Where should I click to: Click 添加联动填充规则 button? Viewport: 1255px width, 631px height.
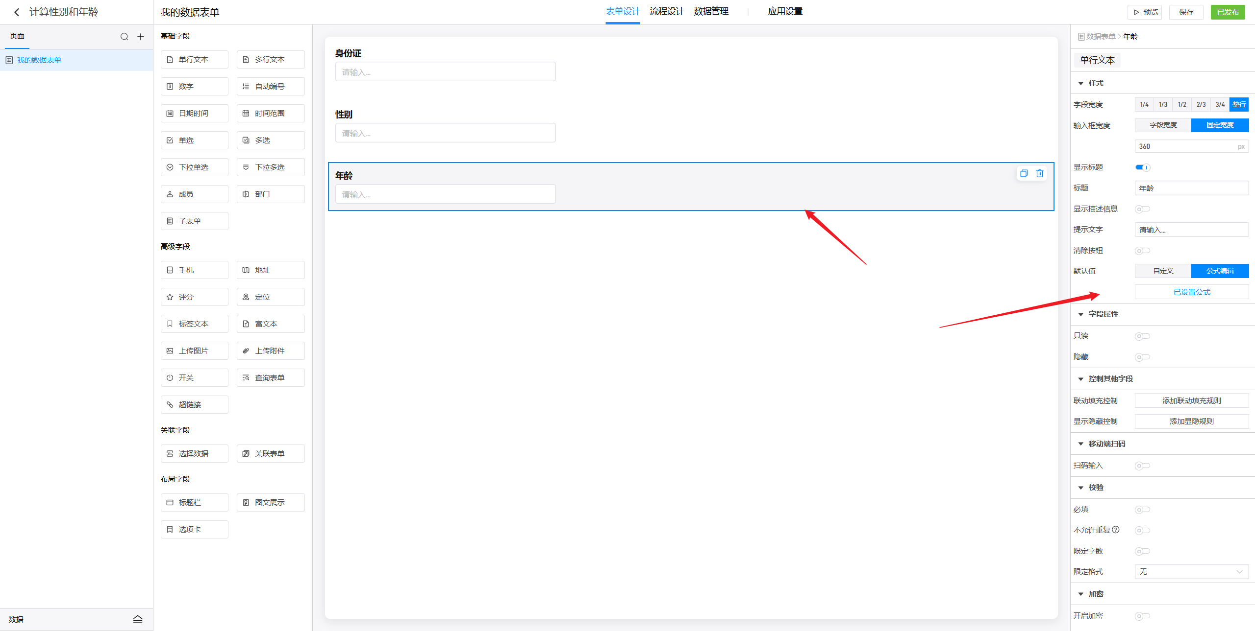[1191, 401]
